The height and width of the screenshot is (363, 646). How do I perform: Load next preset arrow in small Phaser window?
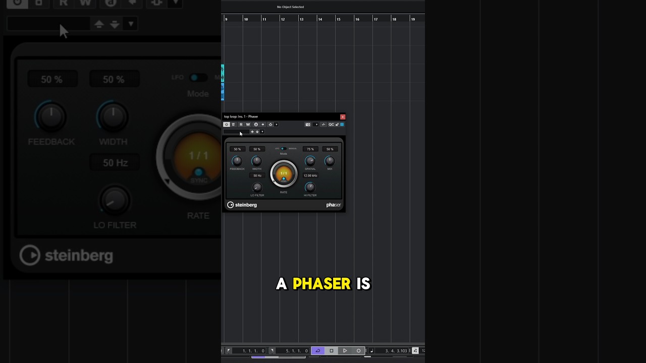(257, 132)
